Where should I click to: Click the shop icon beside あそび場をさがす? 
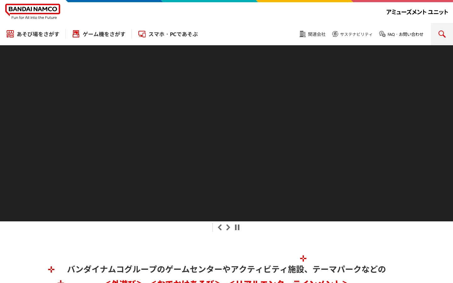(10, 34)
